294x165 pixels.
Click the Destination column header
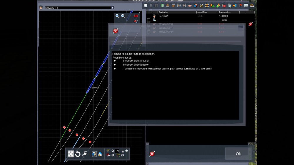pos(163,12)
